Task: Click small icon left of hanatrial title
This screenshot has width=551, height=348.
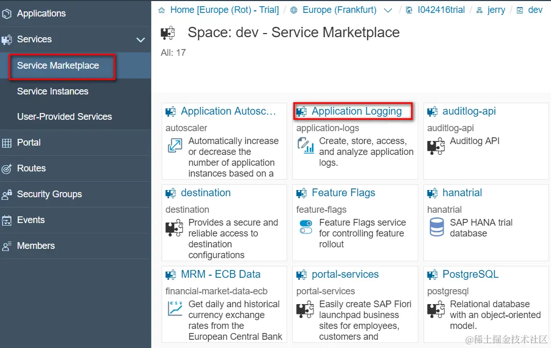Action: (x=433, y=193)
